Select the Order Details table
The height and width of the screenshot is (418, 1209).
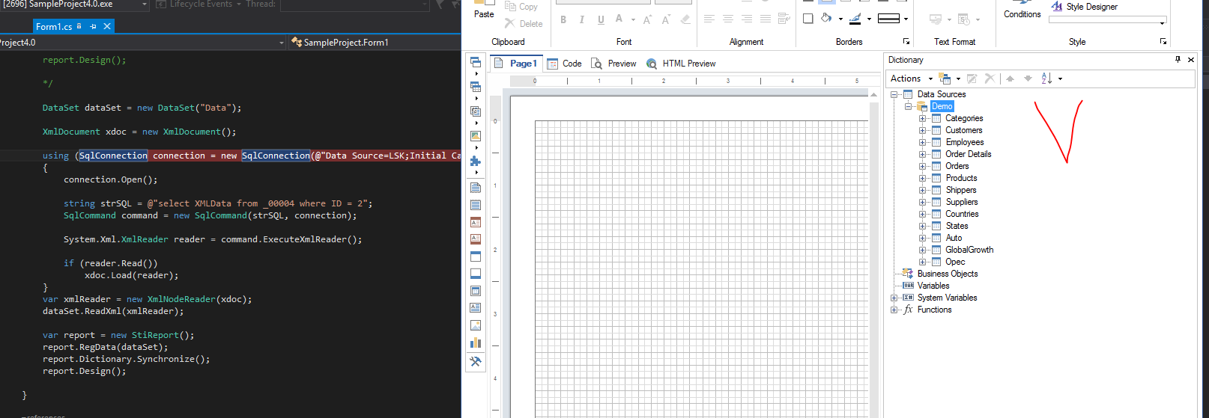(x=968, y=154)
